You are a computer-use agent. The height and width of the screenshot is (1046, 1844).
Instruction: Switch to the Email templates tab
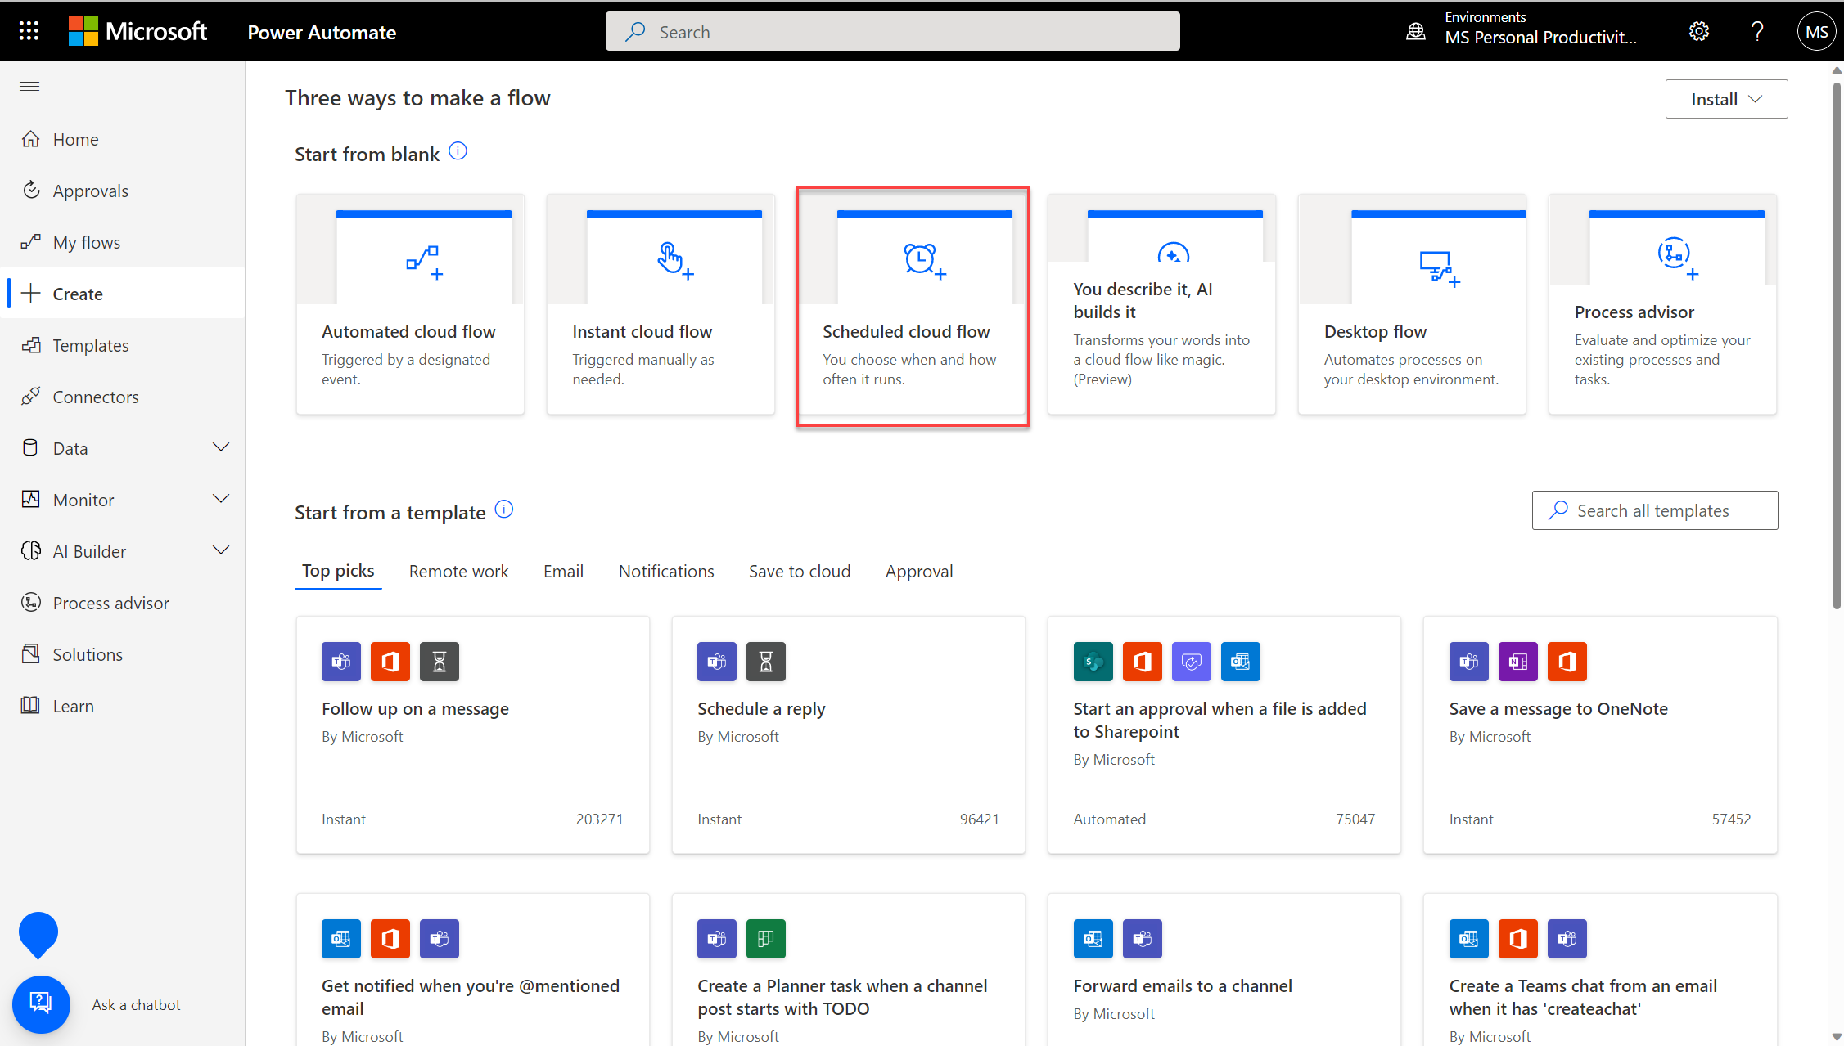click(564, 570)
